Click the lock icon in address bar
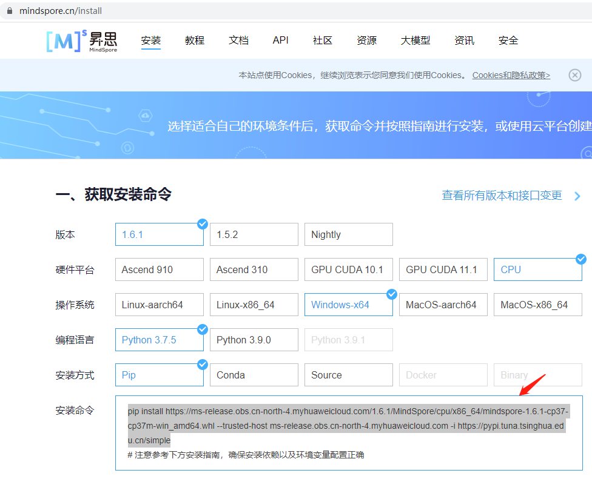This screenshot has width=592, height=479. click(x=10, y=10)
